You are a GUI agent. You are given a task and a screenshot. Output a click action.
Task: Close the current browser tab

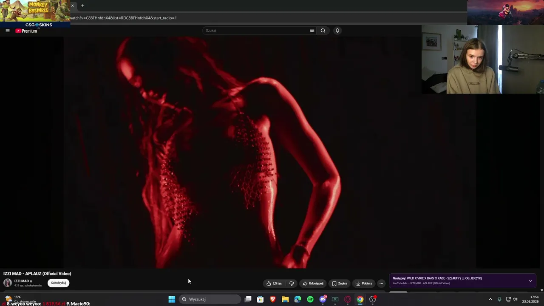pos(72,6)
